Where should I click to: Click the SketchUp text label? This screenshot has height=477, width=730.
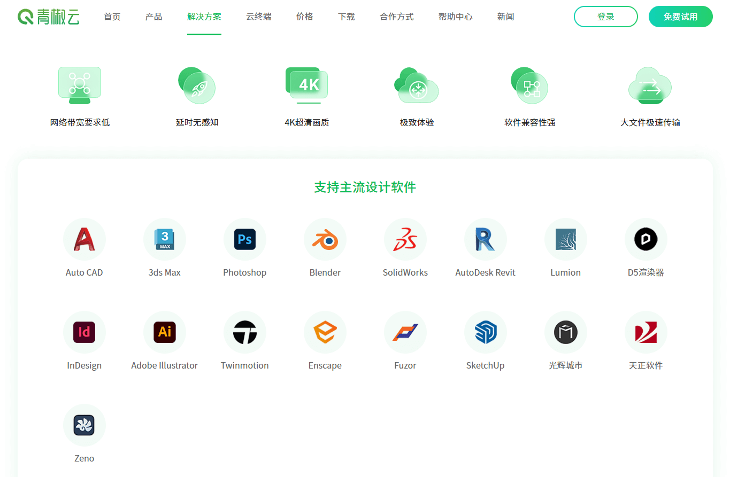click(486, 365)
